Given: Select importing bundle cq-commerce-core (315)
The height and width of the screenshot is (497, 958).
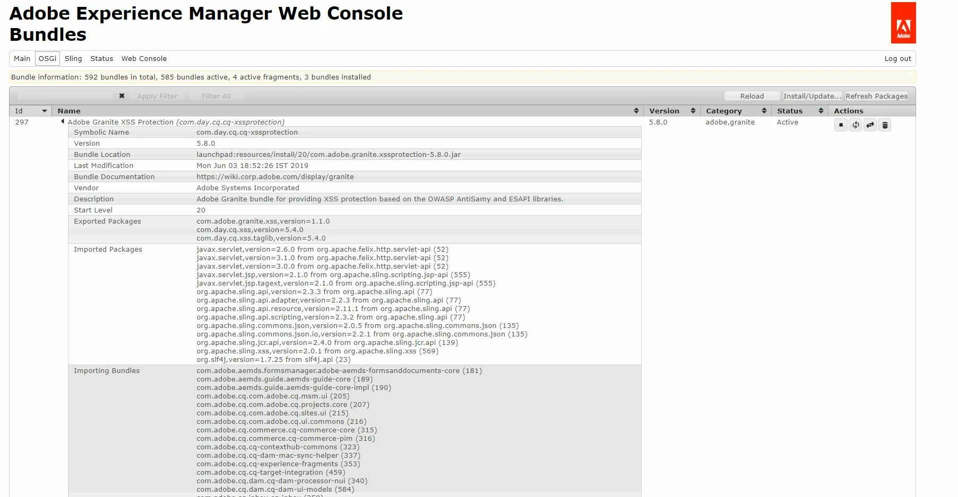Looking at the screenshot, I should (x=287, y=430).
